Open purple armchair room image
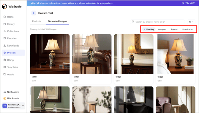This screenshot has width=199, height=113. (x=176, y=100)
